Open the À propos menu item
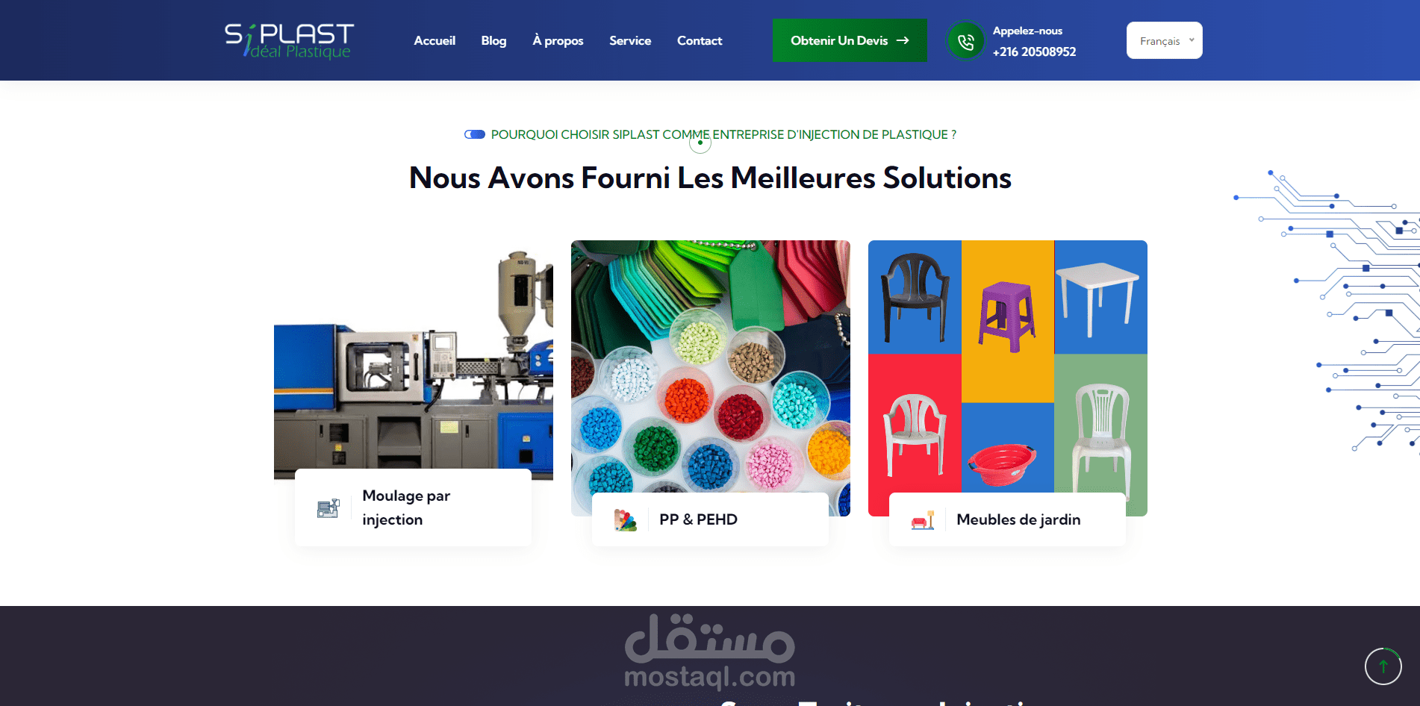 (558, 40)
